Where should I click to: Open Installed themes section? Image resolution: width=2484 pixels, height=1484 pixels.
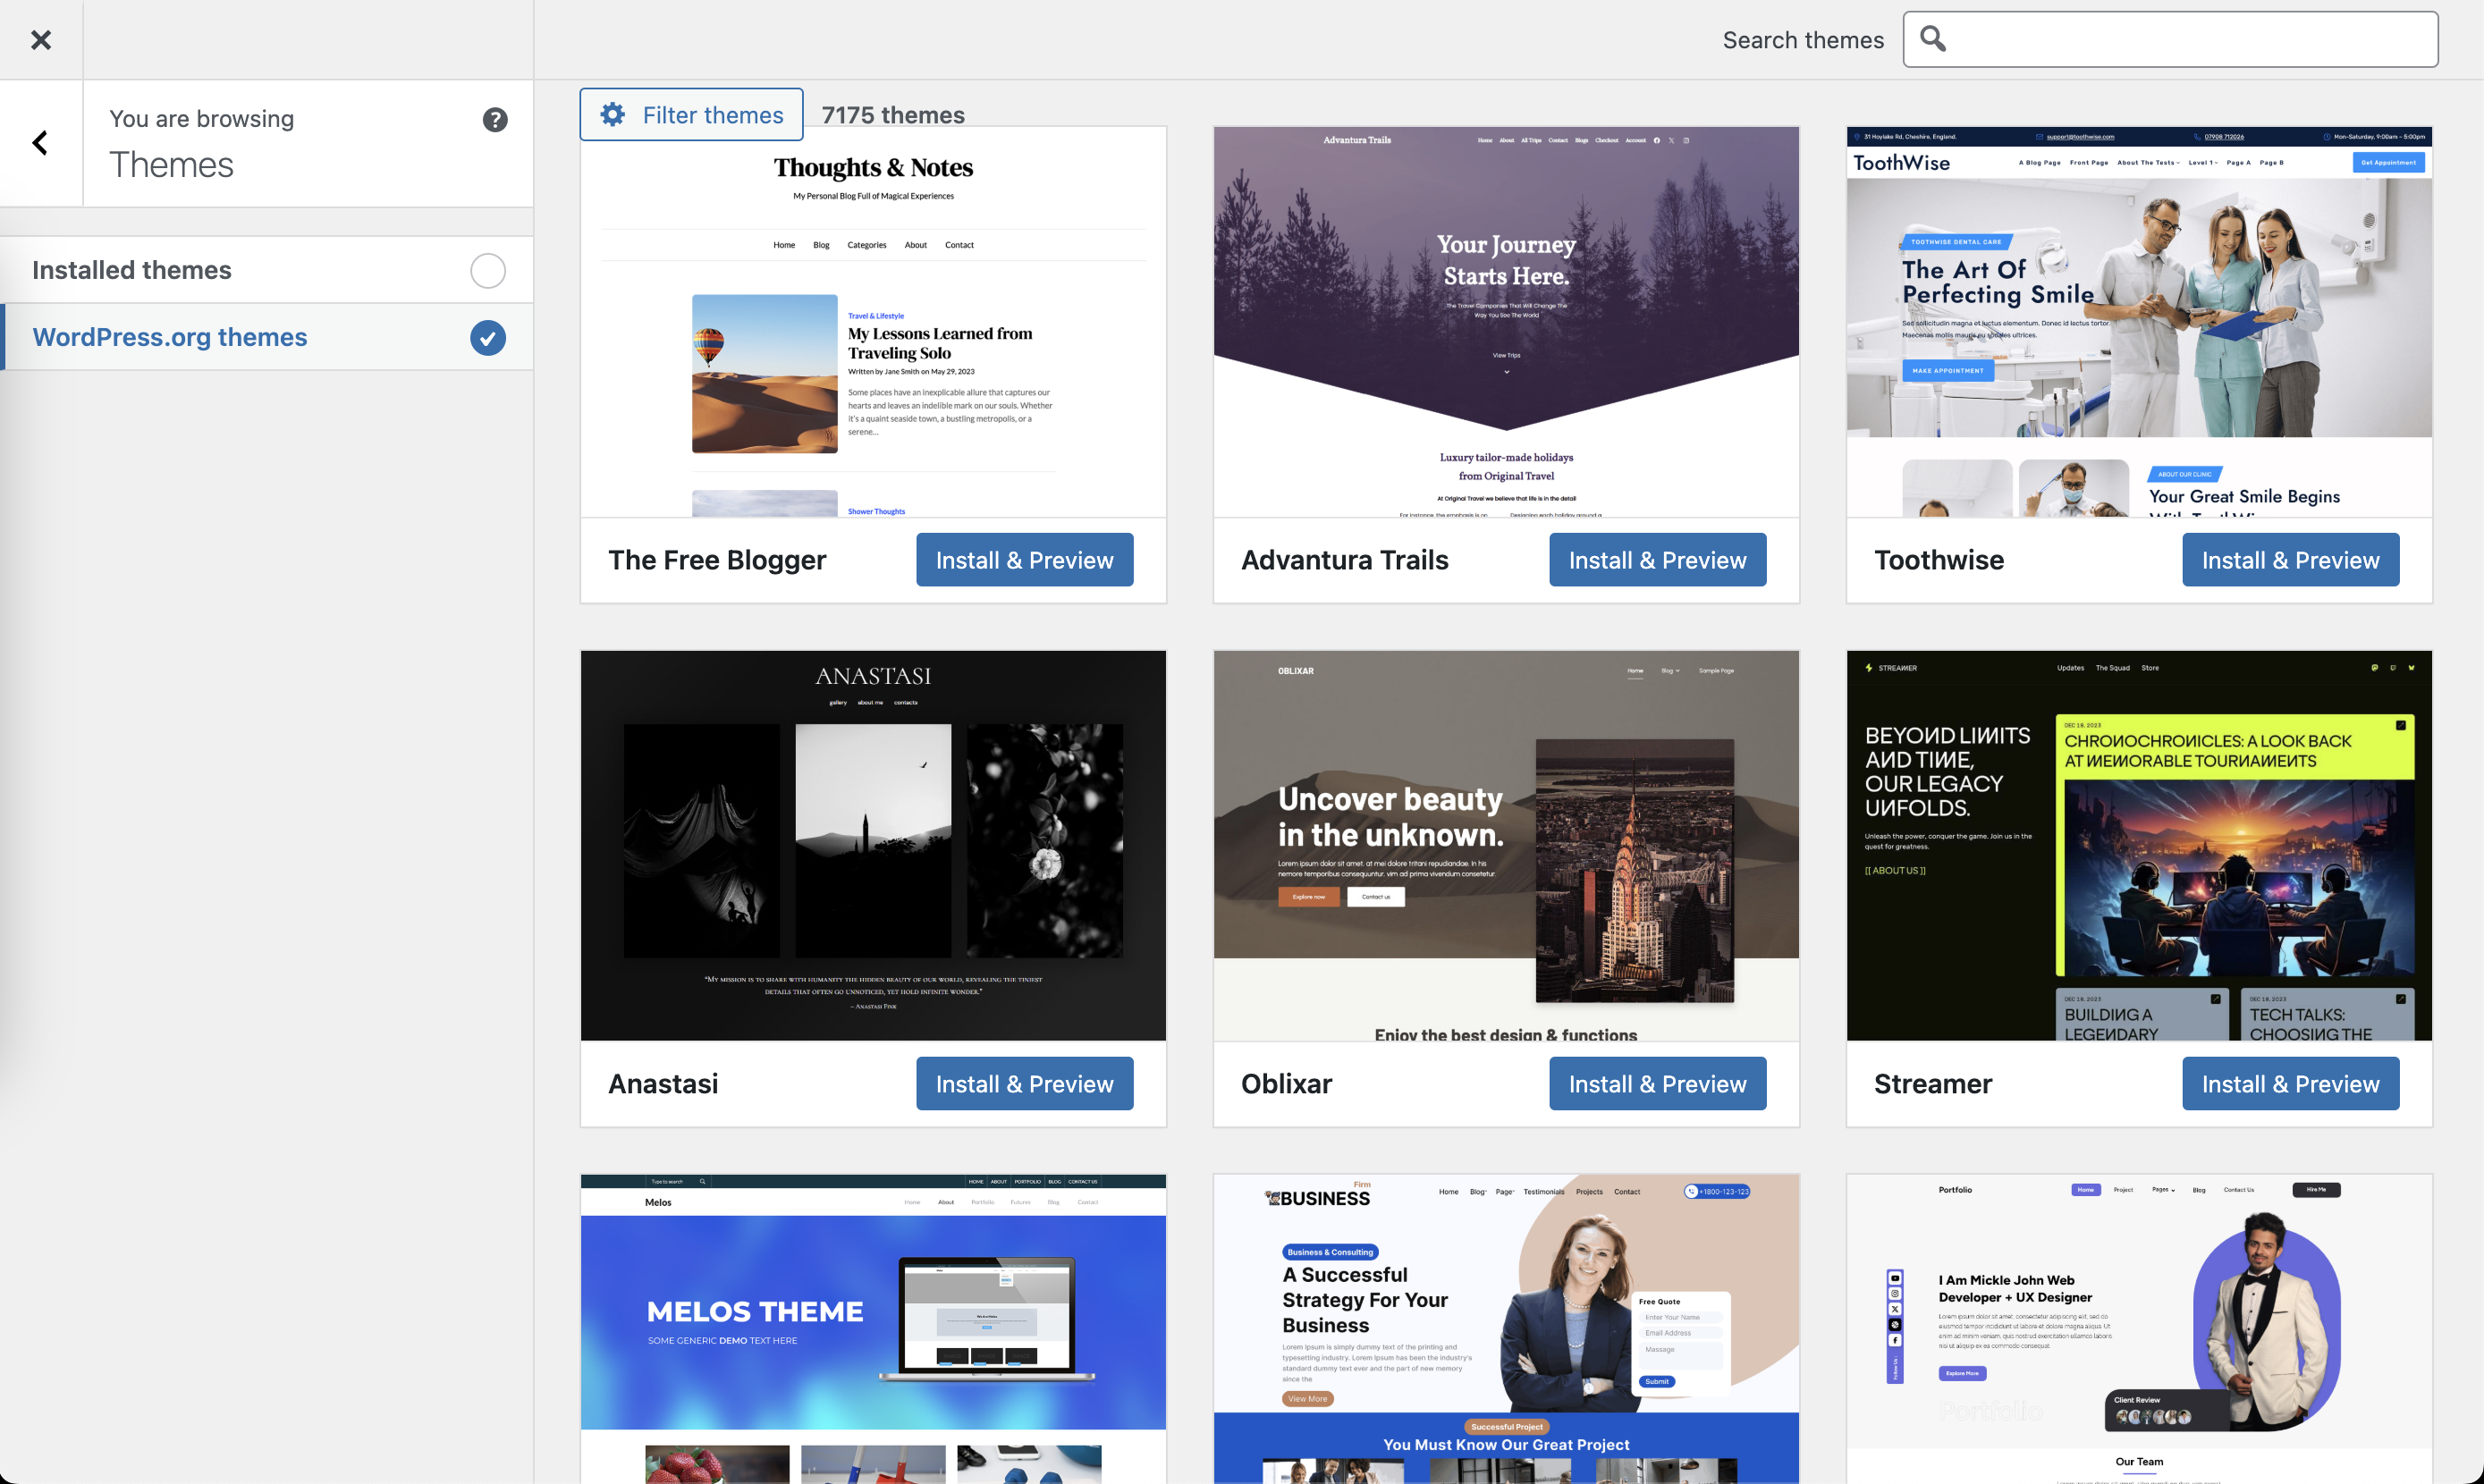pos(132,270)
